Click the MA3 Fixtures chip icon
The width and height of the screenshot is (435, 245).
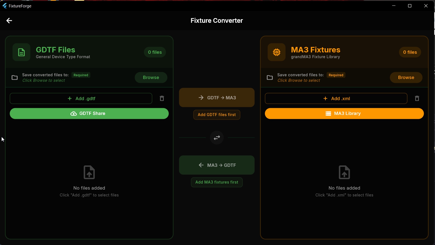coord(276,52)
